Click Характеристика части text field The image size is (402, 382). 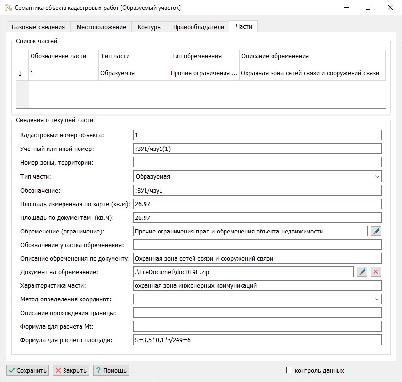(x=257, y=285)
